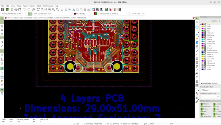Click the Mirror/flip horizontally icon

(x=74, y=10)
